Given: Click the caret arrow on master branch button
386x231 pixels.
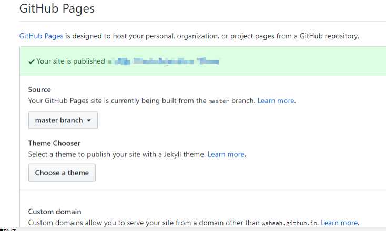Looking at the screenshot, I should coord(89,120).
